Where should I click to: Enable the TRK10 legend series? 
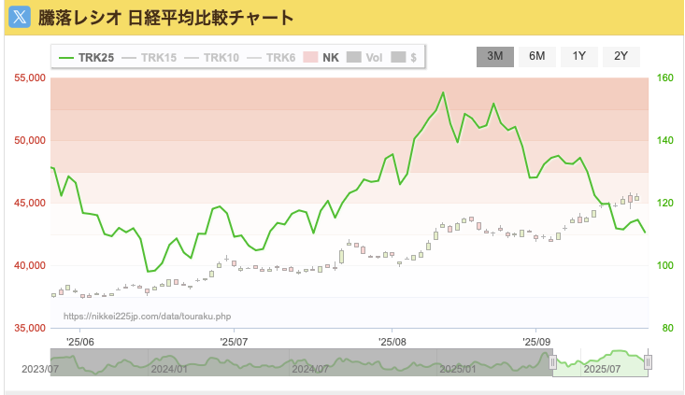(x=211, y=58)
